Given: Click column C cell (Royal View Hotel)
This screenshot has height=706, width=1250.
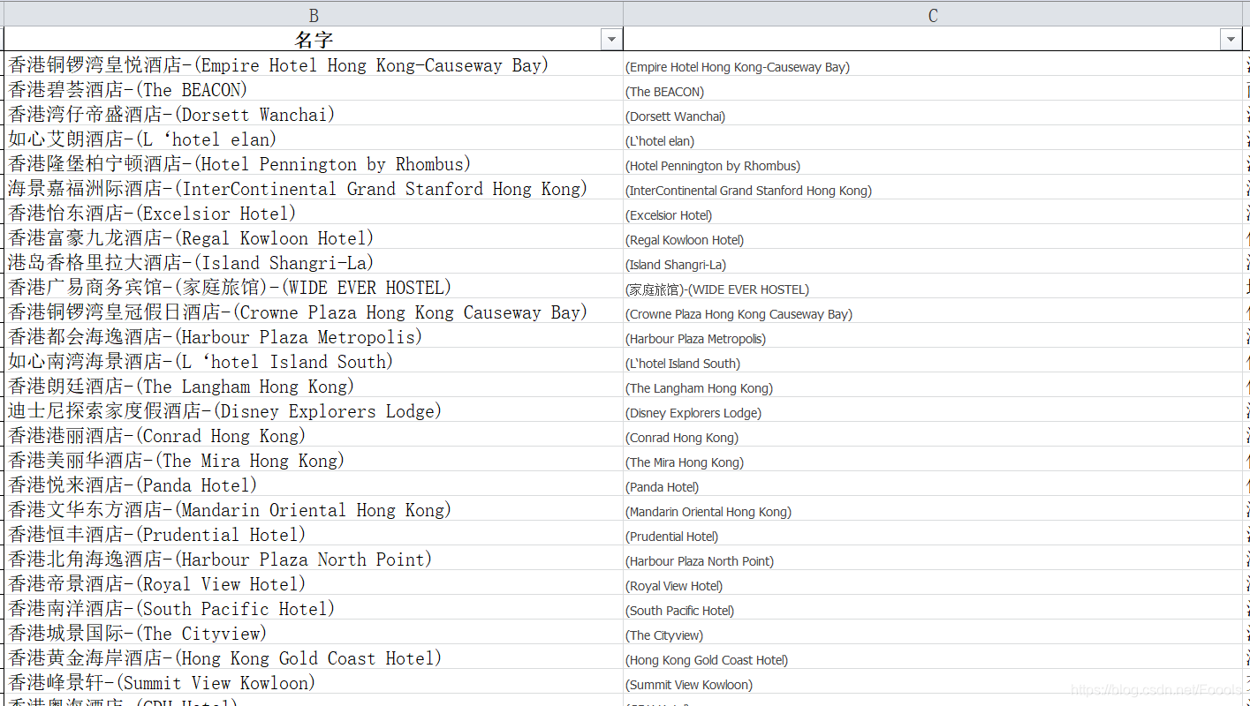Looking at the screenshot, I should 934,583.
